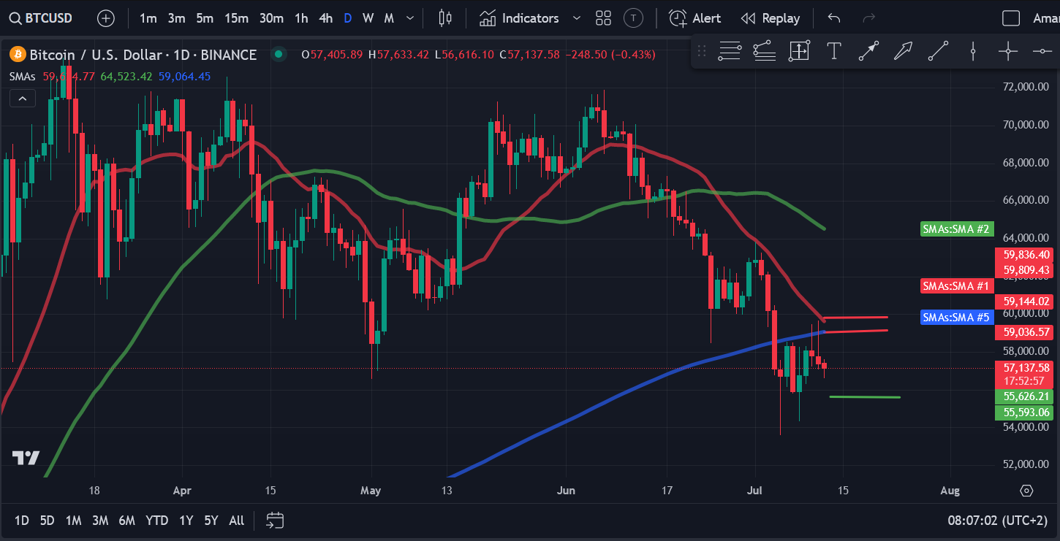Open indicator templates (circled T icon)
The width and height of the screenshot is (1060, 541).
pyautogui.click(x=634, y=18)
